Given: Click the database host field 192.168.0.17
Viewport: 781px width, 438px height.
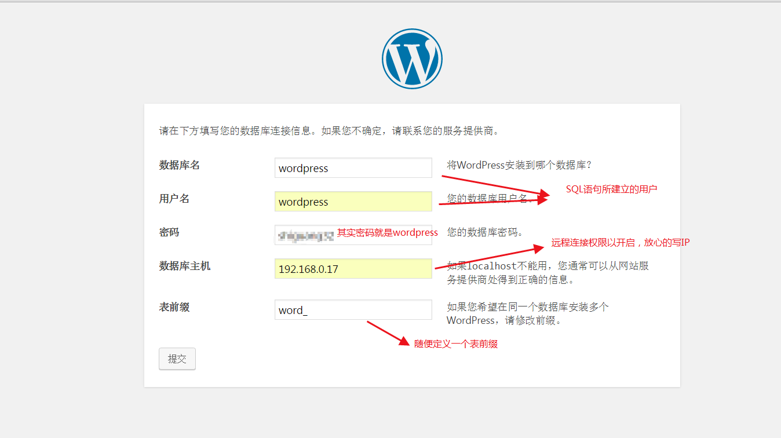Looking at the screenshot, I should point(353,269).
